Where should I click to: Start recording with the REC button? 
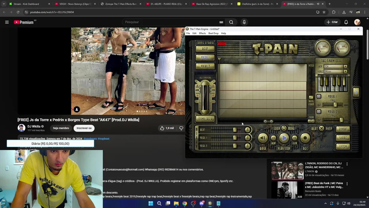click(305, 138)
